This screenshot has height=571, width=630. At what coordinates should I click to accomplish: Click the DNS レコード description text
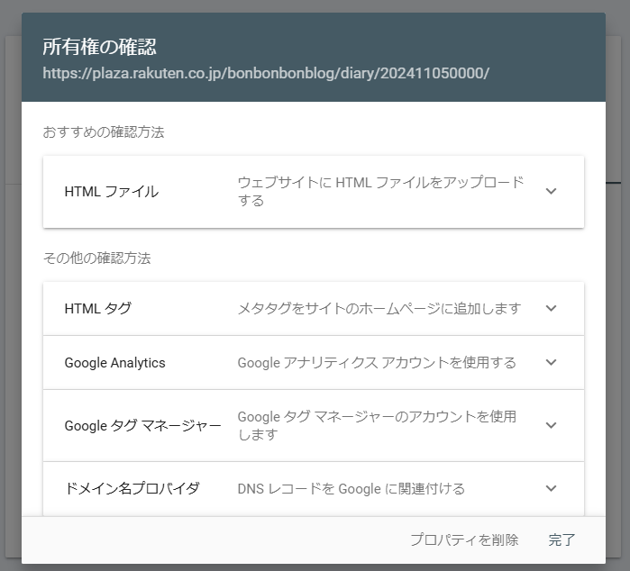coord(351,488)
